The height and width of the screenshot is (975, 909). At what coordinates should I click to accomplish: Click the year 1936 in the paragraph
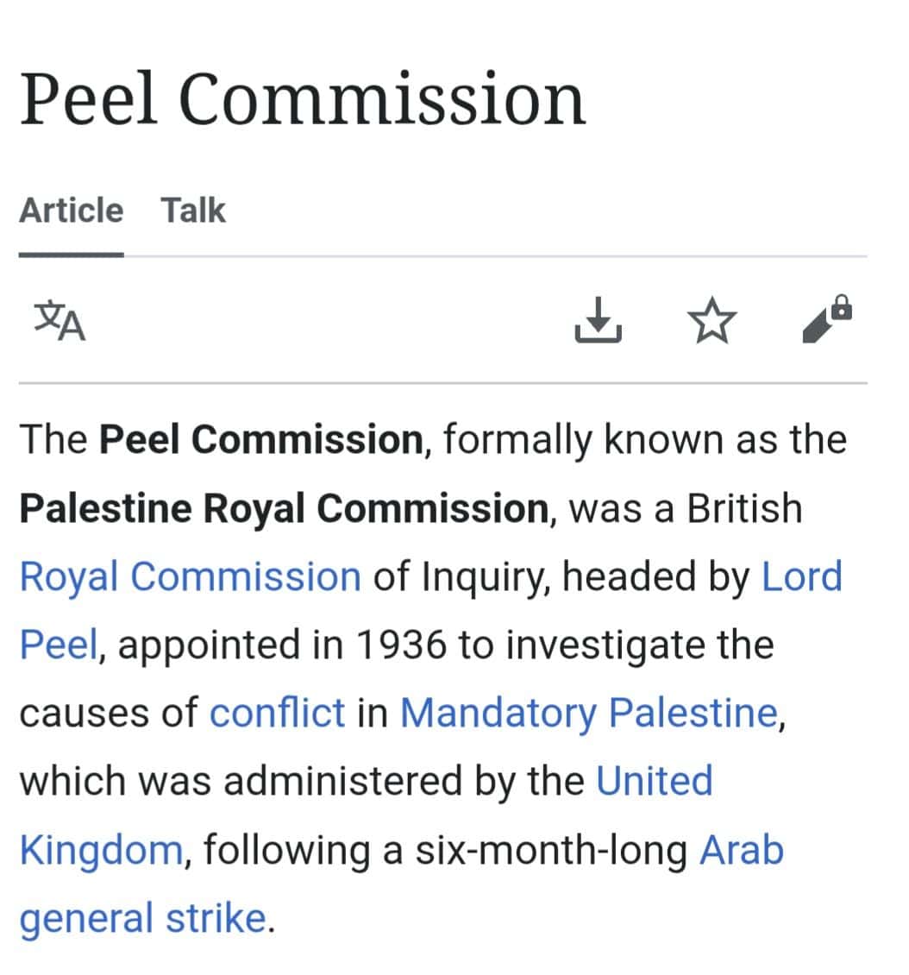pos(401,645)
